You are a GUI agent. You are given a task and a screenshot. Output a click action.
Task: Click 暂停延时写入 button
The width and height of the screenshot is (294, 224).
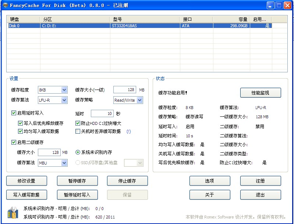pyautogui.click(x=77, y=195)
